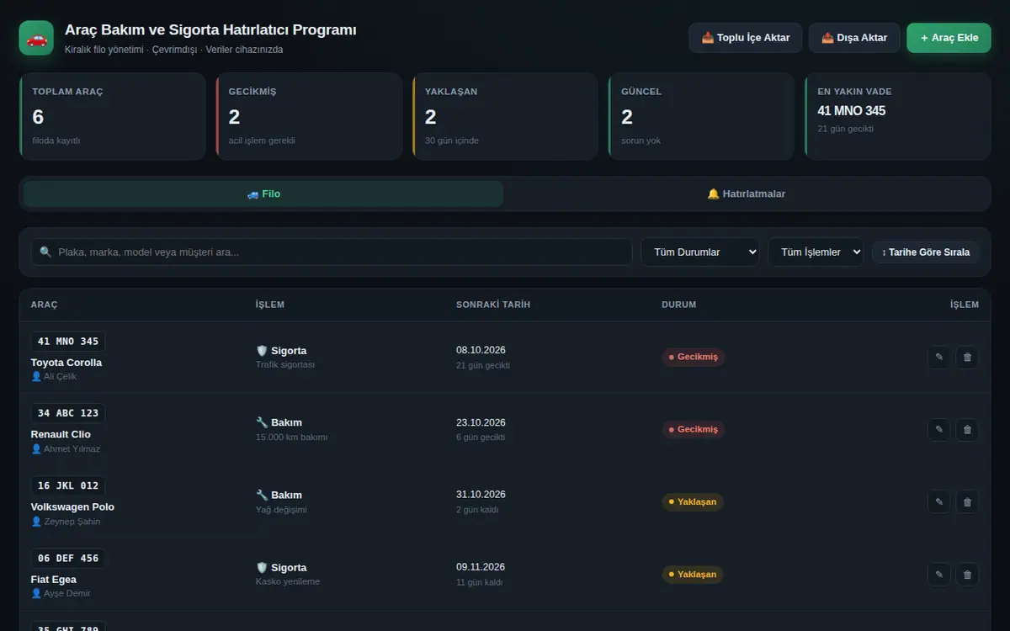Click the person icon next to Zeynep Şahin

[36, 521]
